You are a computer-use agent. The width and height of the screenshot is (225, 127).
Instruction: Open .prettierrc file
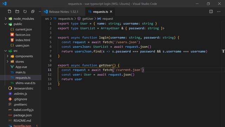coord(20,104)
